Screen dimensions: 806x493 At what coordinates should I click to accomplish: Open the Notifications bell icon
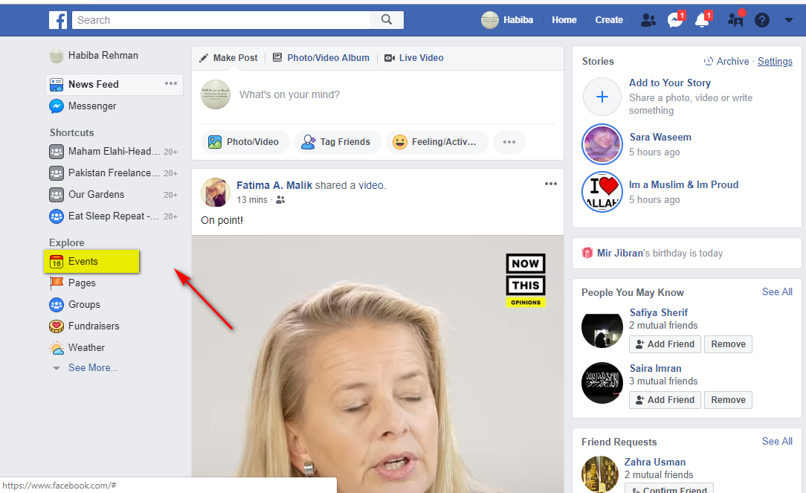point(702,19)
